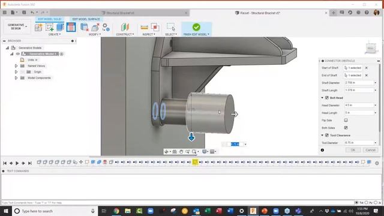Screen dimensions: 384x216
Task: Toggle visibility eye of Generative Model 1
Action: (18, 54)
